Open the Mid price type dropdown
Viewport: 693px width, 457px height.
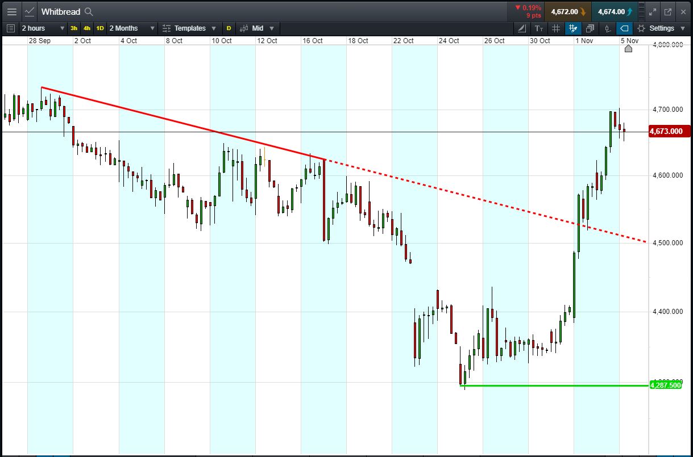257,28
